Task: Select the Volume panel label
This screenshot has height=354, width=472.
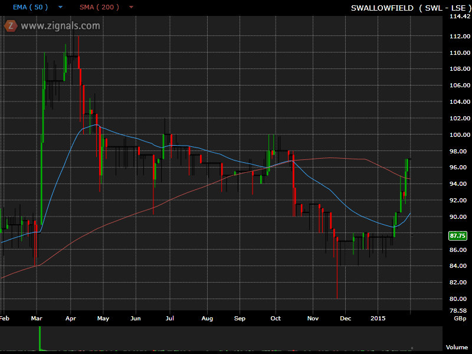Action: (457, 348)
